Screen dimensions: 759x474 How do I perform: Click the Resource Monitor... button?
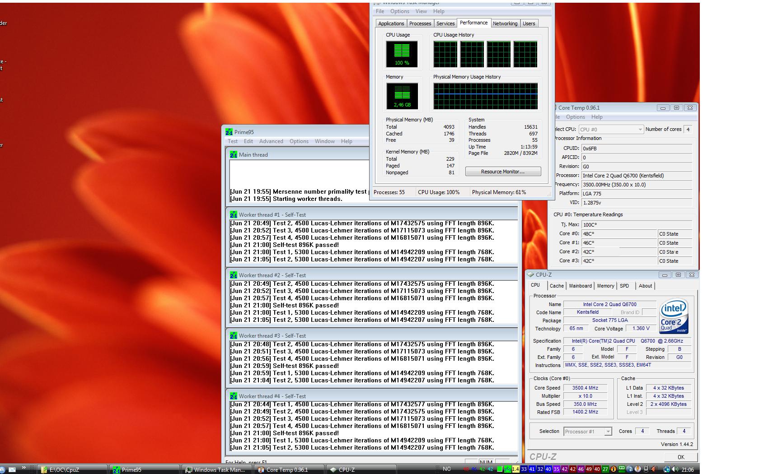[x=503, y=172]
